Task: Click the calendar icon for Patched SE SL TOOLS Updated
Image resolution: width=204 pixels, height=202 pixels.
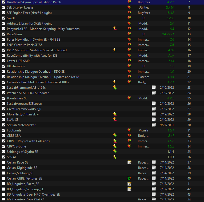Action: pos(154,92)
